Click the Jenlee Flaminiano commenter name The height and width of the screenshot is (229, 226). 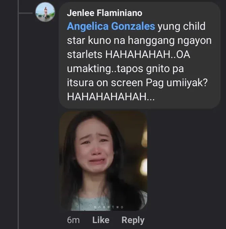tap(105, 13)
